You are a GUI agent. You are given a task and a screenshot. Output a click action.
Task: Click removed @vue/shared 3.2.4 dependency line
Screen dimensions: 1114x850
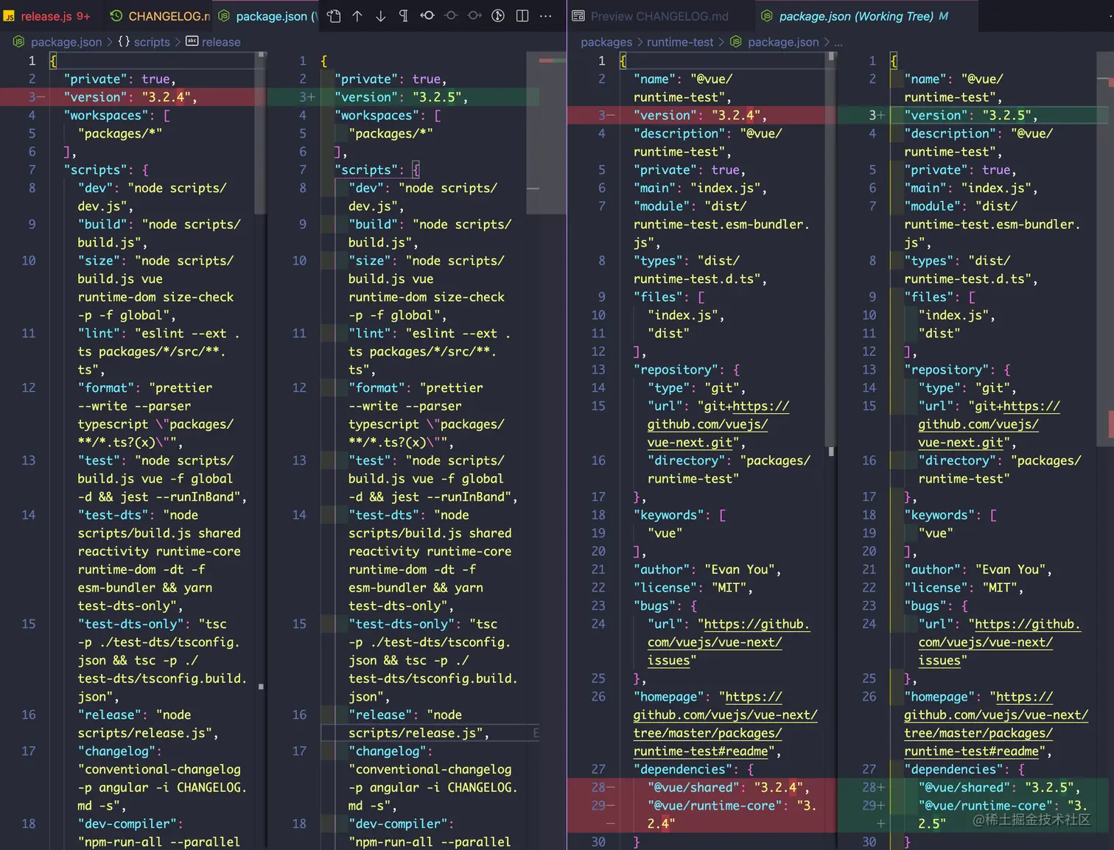pyautogui.click(x=702, y=787)
